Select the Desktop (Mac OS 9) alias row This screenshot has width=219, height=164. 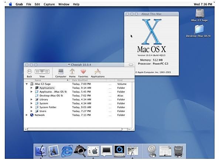(x=78, y=95)
